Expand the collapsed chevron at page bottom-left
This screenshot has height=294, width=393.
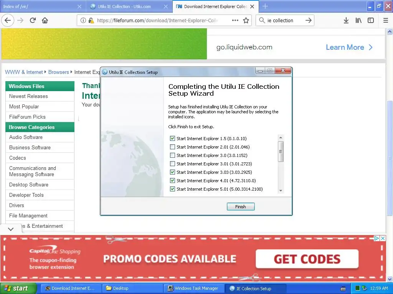(11, 229)
